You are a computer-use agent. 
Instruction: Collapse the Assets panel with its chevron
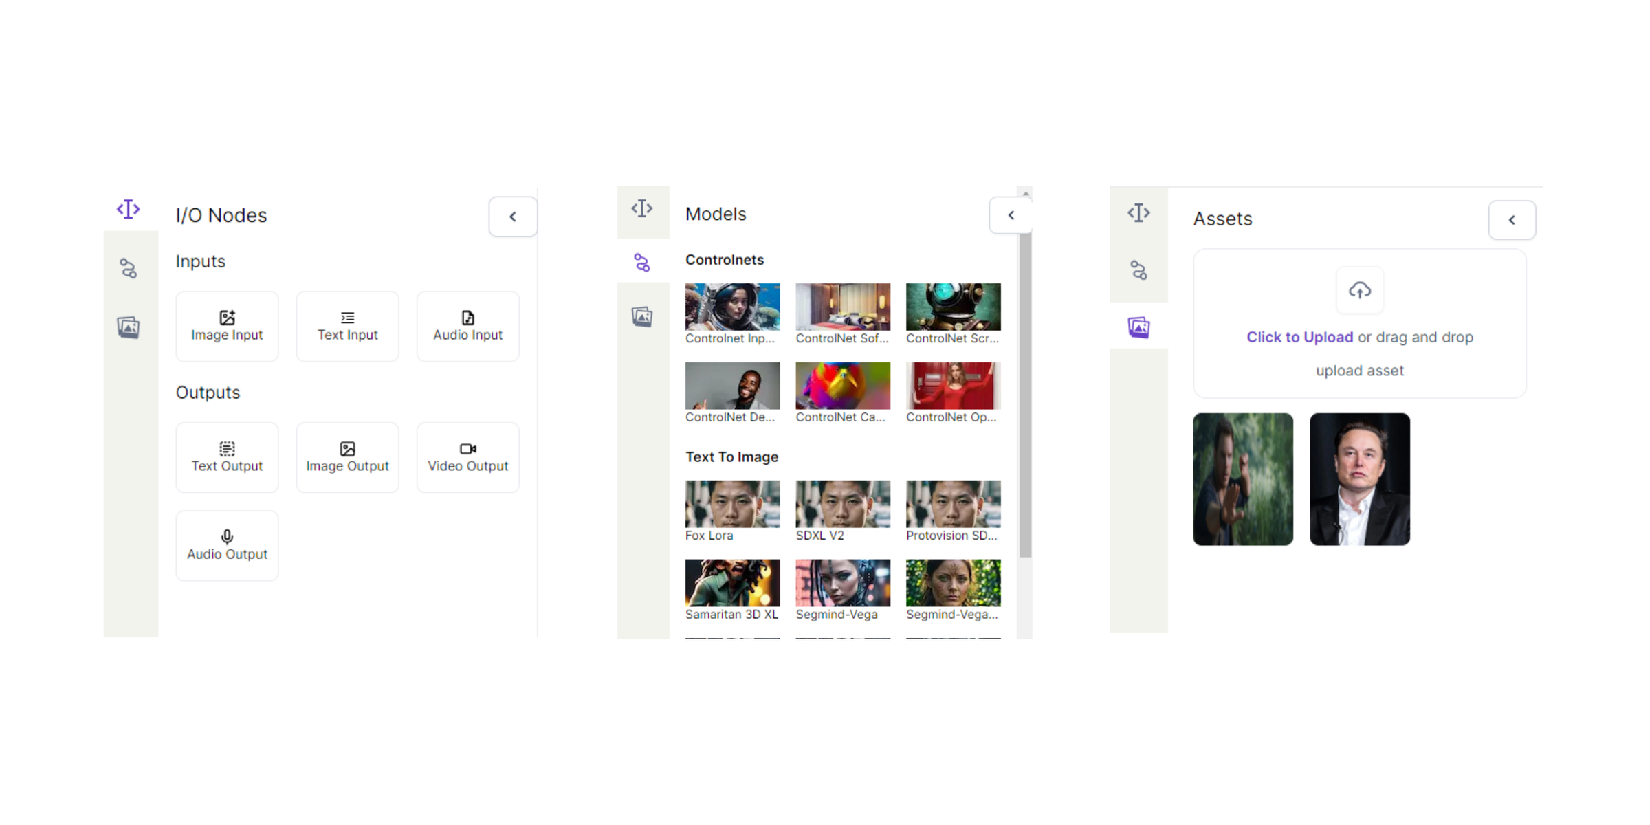click(x=1512, y=220)
